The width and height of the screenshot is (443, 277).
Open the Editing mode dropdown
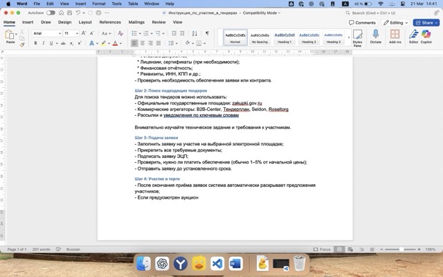(x=396, y=22)
